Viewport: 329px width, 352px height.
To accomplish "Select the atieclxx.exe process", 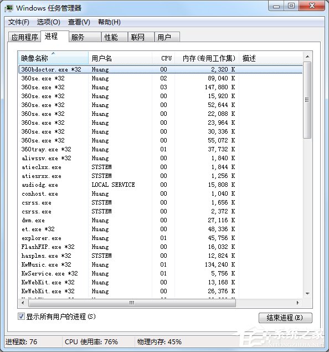I will click(161, 167).
